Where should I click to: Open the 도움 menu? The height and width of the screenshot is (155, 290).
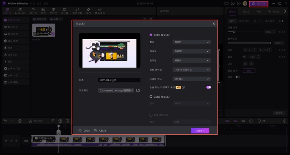coord(46,4)
